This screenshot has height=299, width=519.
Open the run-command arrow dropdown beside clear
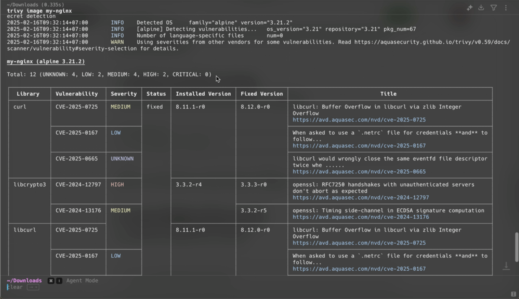pos(32,287)
